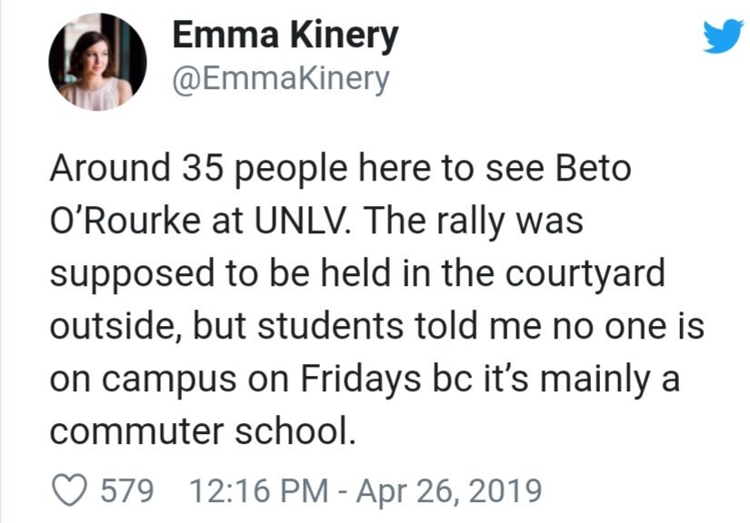Like the tweet with the heart icon

pos(71,492)
